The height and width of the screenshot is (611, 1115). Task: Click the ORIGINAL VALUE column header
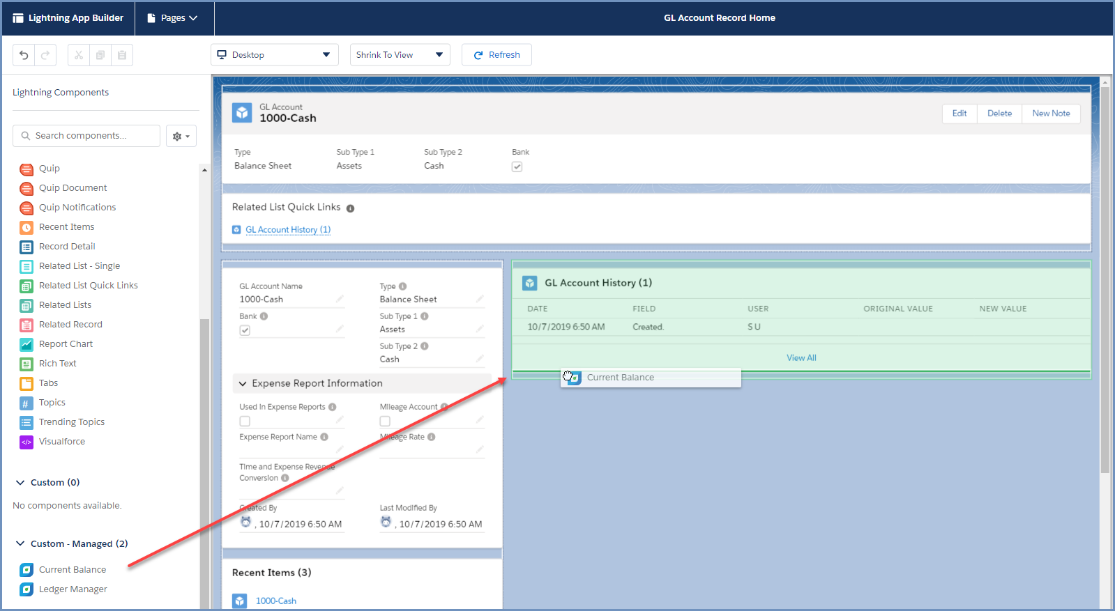[898, 309]
